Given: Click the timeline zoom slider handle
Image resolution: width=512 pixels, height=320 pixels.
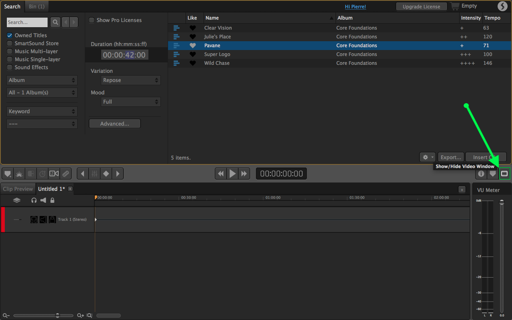Looking at the screenshot, I should [58, 316].
